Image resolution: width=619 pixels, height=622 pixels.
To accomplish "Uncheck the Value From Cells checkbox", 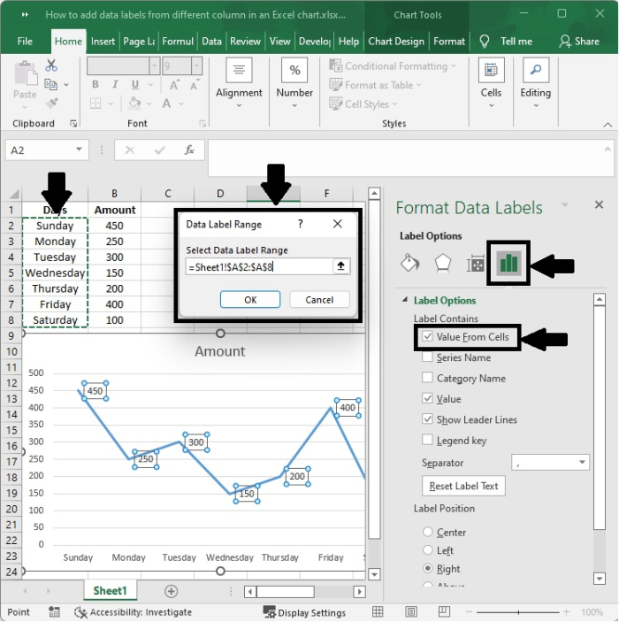I will pyautogui.click(x=427, y=336).
